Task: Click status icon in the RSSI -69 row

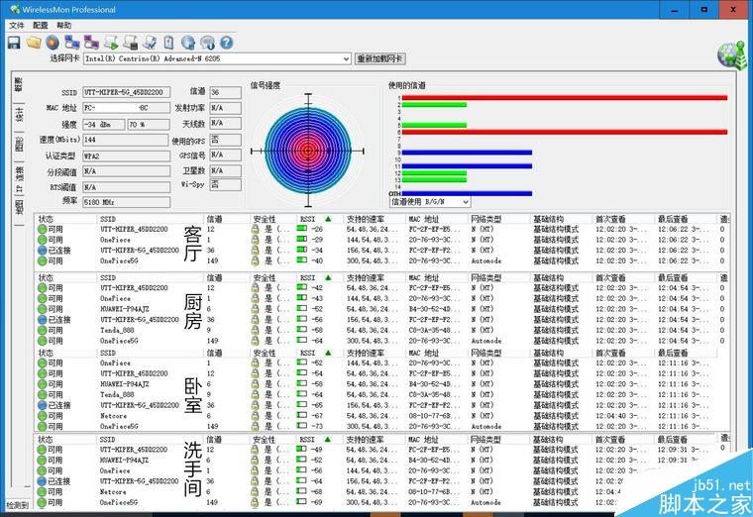Action: pyautogui.click(x=43, y=502)
